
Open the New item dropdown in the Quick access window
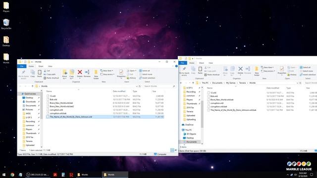tap(107, 71)
